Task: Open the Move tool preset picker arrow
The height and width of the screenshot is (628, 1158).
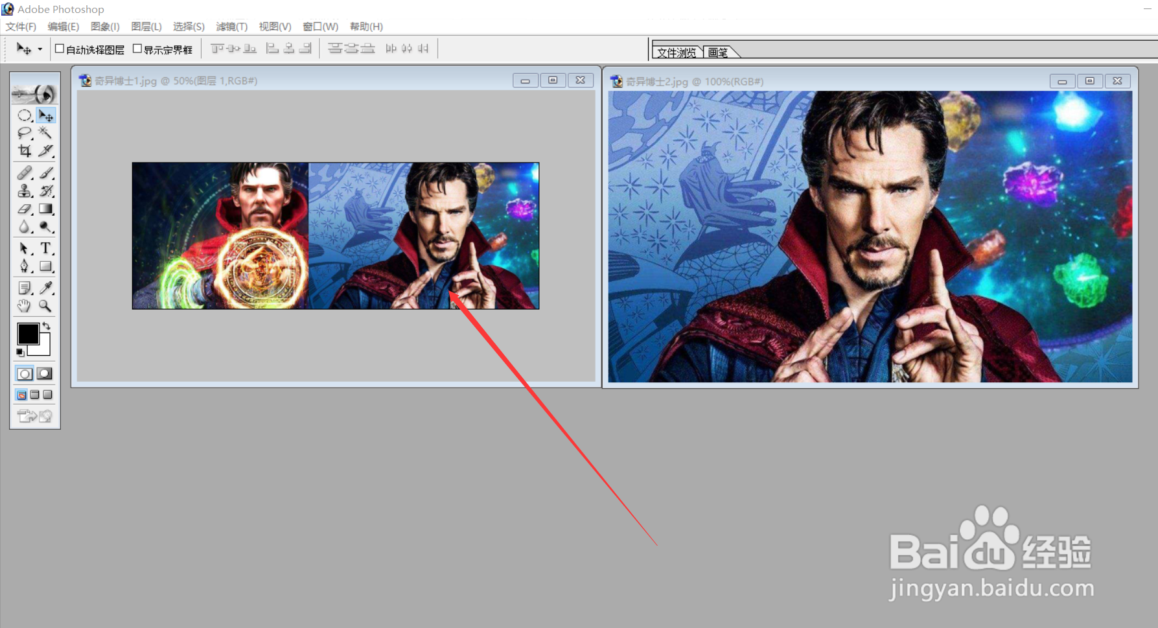Action: coord(40,49)
